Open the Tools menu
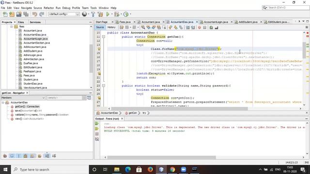The image size is (310, 174). [x=93, y=8]
